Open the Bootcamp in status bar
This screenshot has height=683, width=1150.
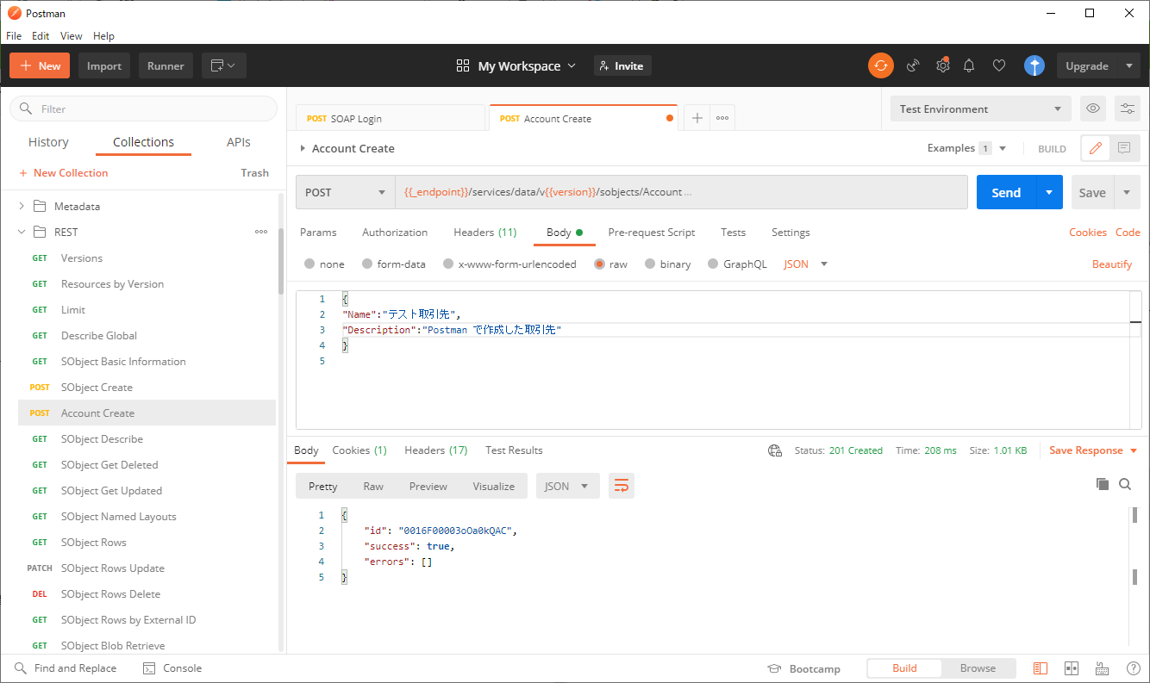(803, 668)
